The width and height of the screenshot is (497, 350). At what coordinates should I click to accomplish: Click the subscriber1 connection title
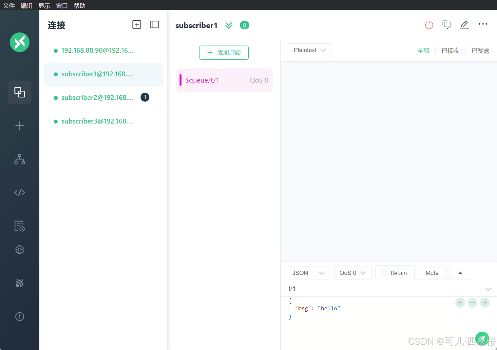coord(196,26)
